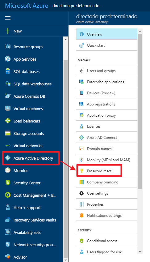150x262 pixels.
Task: Click the Notifications settings bell icon
Action: [x=81, y=215]
